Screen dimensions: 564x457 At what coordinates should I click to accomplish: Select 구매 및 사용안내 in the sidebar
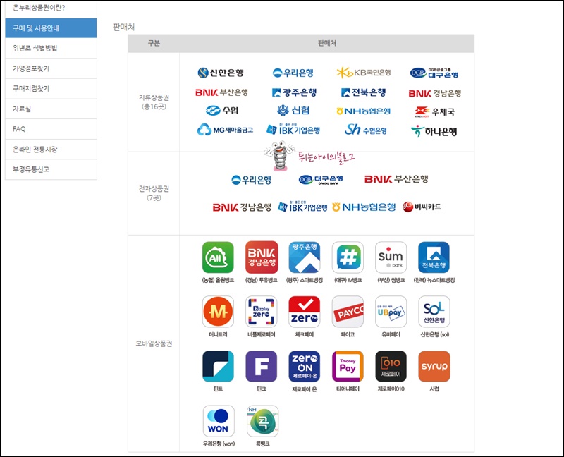tap(51, 28)
